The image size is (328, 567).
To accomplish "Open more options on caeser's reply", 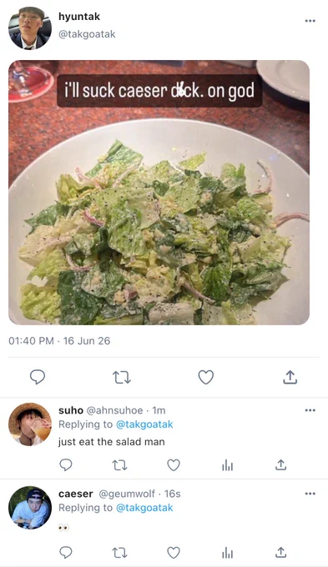I will tap(310, 494).
